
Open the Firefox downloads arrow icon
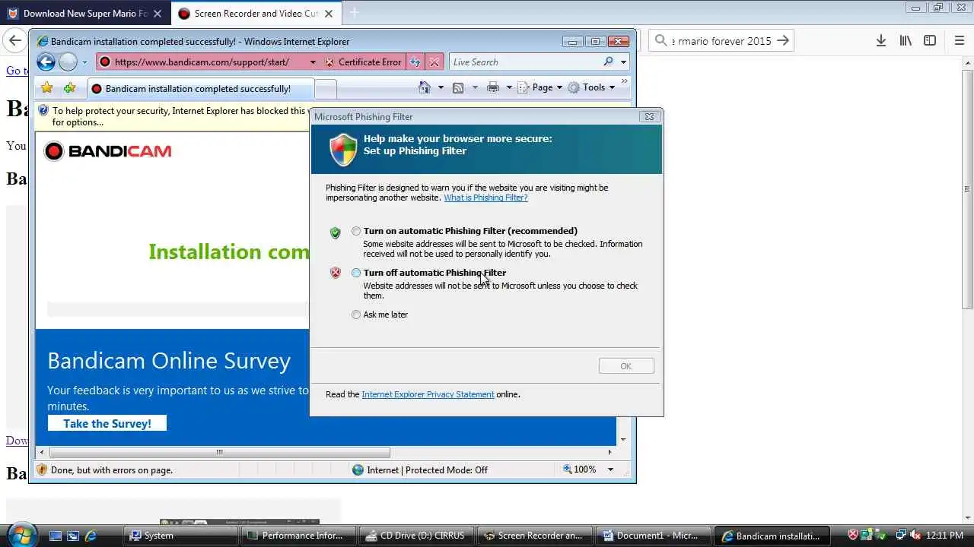[x=880, y=41]
